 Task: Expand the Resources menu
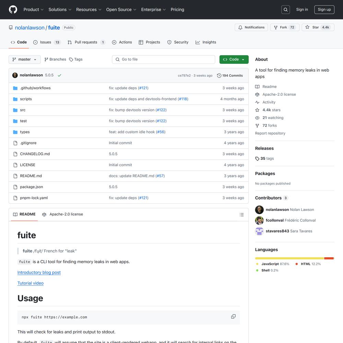pos(88,10)
